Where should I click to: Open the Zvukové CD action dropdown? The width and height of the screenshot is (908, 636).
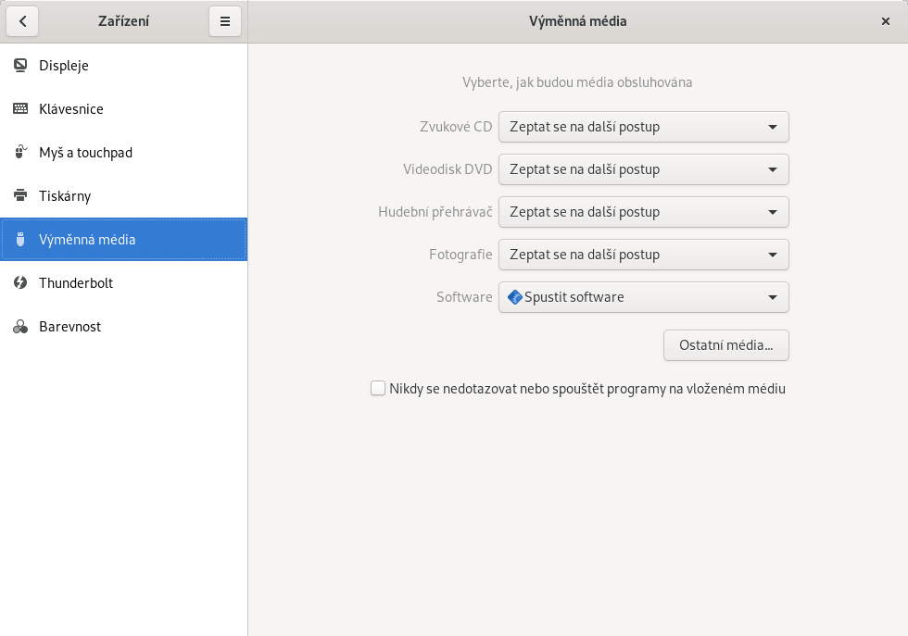click(x=643, y=127)
